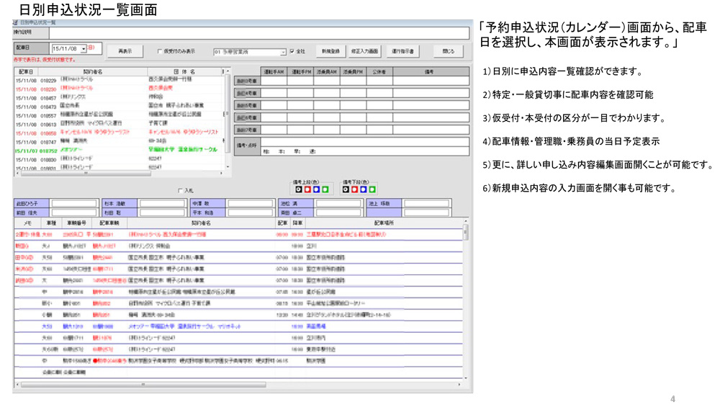Select the upper list row 018830
The width and height of the screenshot is (720, 407).
pyautogui.click(x=120, y=159)
